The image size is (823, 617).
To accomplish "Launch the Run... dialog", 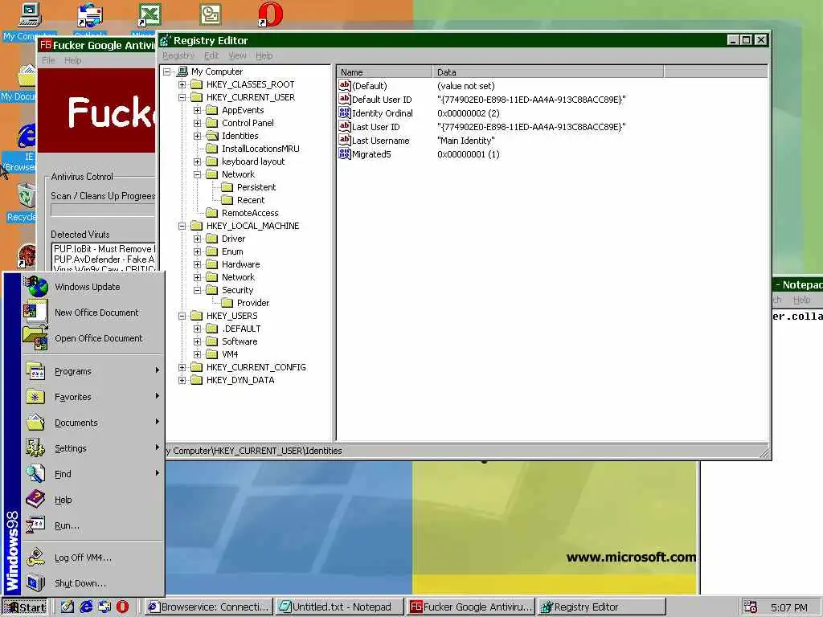I will 92,525.
